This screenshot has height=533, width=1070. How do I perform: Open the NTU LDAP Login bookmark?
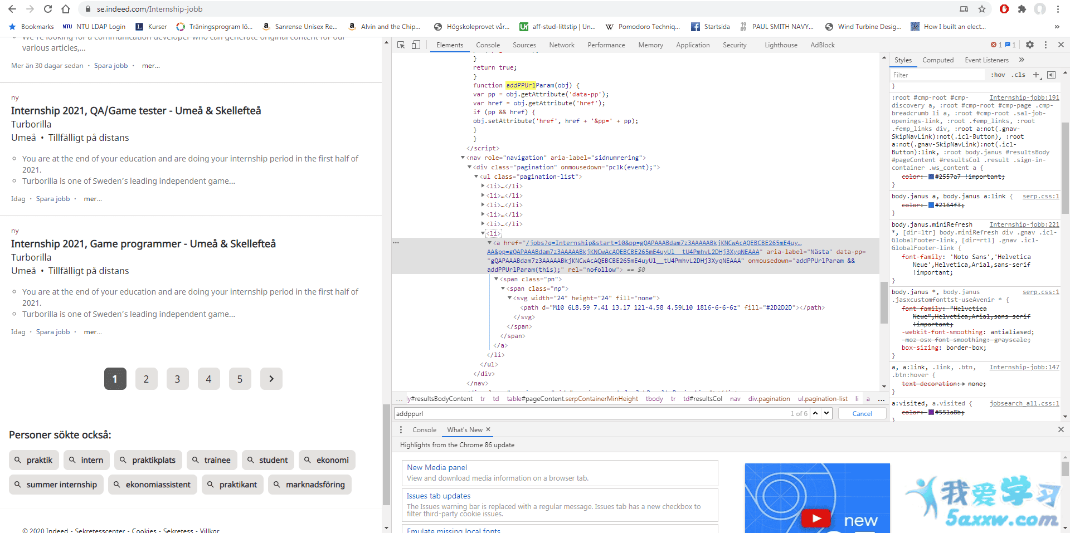coord(94,27)
